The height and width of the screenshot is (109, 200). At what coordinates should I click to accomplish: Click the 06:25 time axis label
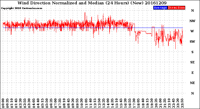coord(51,103)
